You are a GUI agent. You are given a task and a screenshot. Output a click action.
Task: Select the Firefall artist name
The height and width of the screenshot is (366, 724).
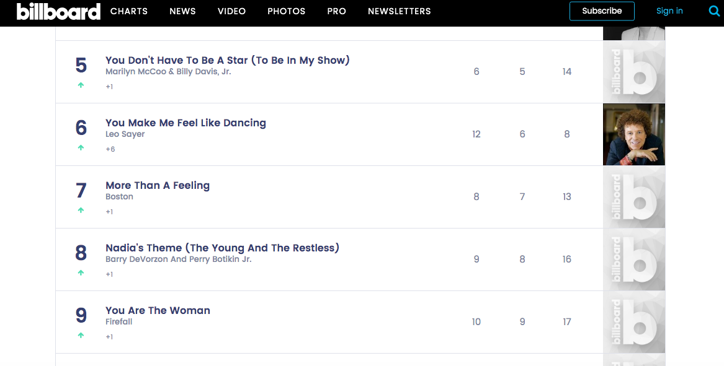click(118, 322)
